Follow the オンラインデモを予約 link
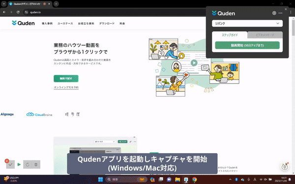 (x=66, y=87)
